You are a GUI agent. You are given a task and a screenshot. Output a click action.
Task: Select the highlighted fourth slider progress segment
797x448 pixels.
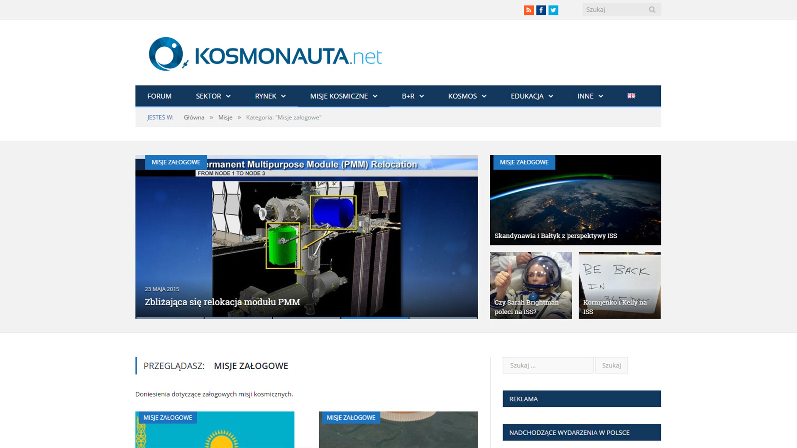coord(375,317)
